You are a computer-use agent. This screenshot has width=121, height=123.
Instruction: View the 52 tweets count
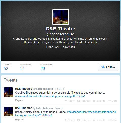(6, 68)
